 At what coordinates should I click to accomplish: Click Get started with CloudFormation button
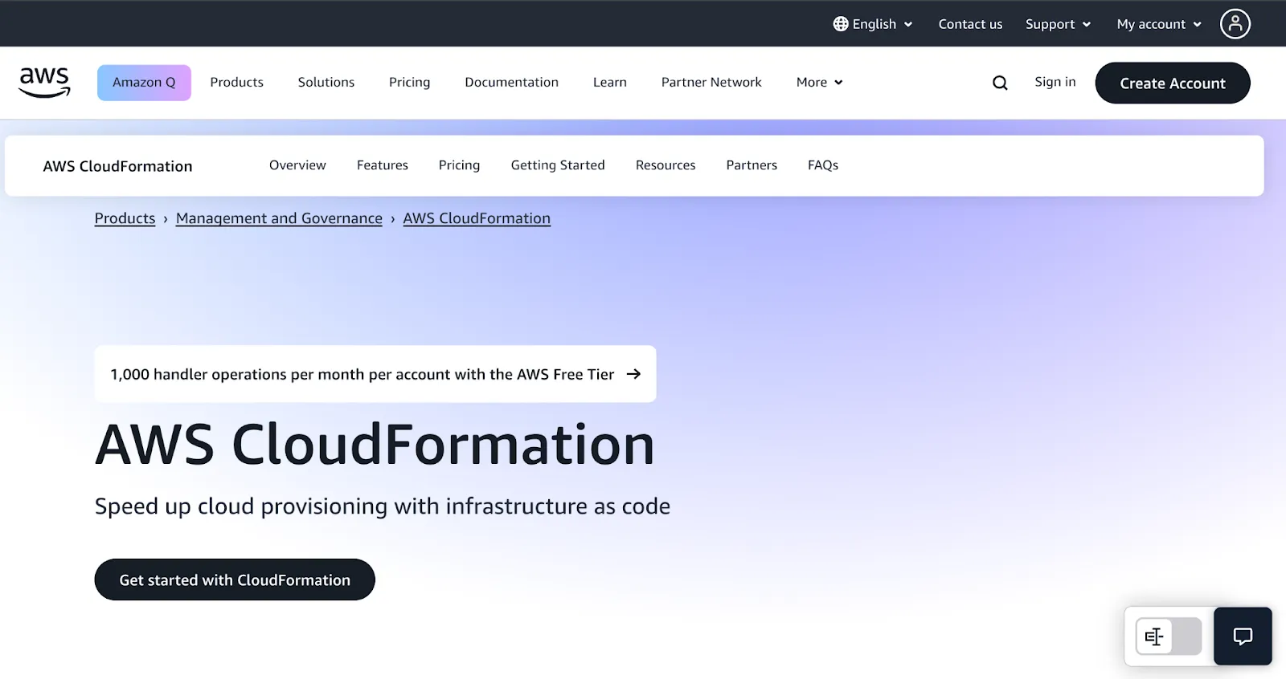tap(235, 579)
